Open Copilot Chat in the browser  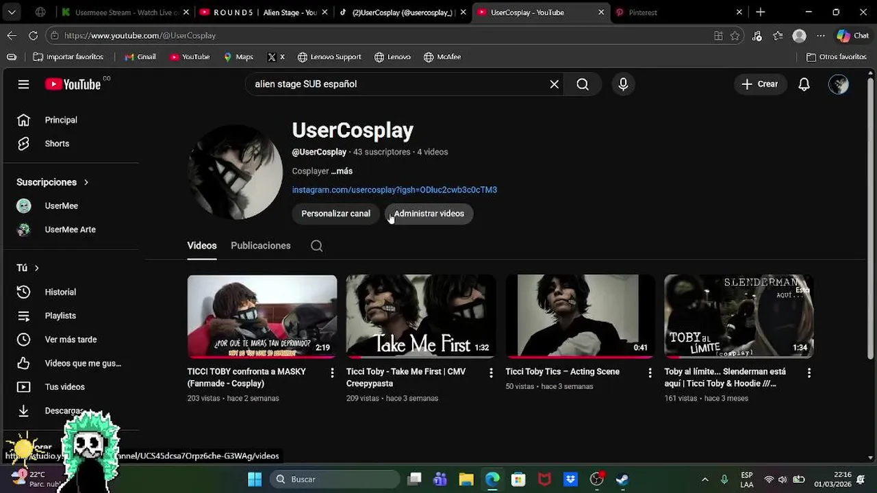pyautogui.click(x=852, y=36)
